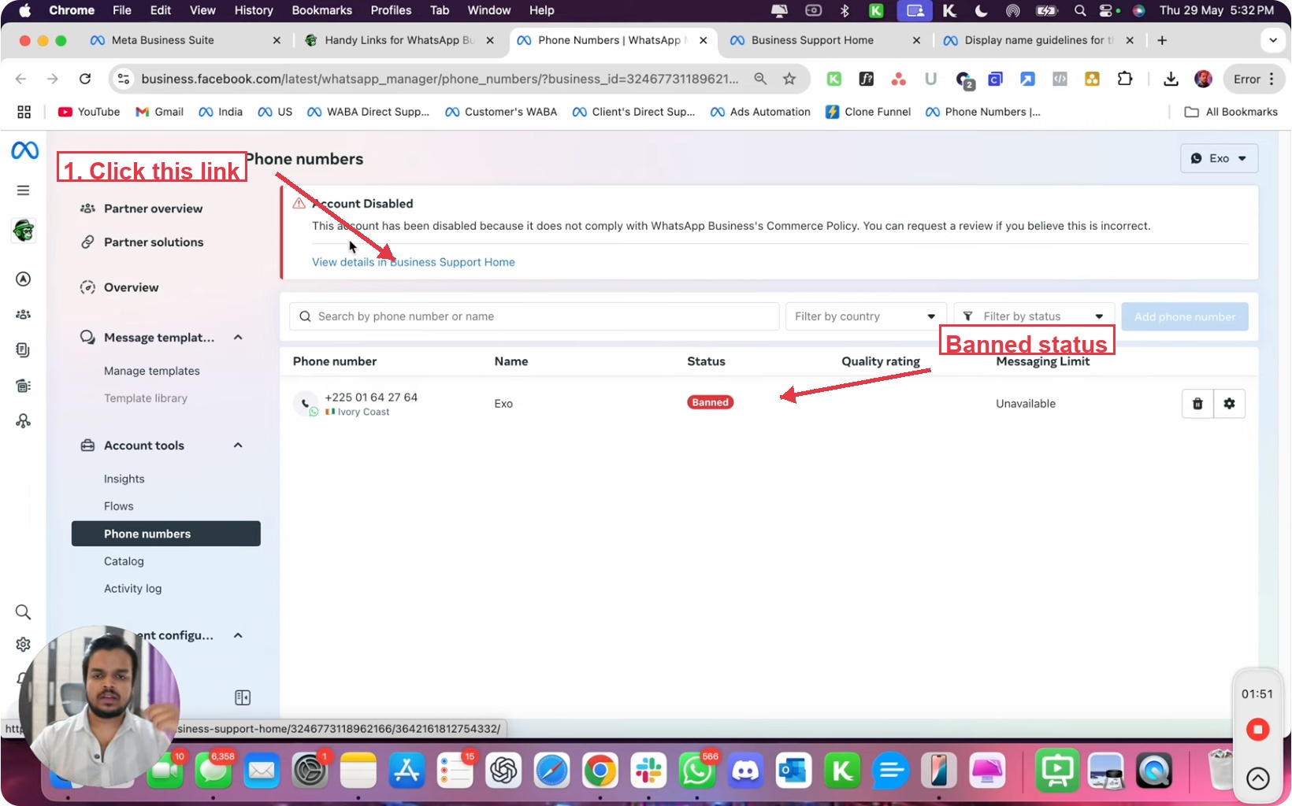Open the Bookmarks menu in menu bar
The image size is (1292, 806).
coord(321,10)
